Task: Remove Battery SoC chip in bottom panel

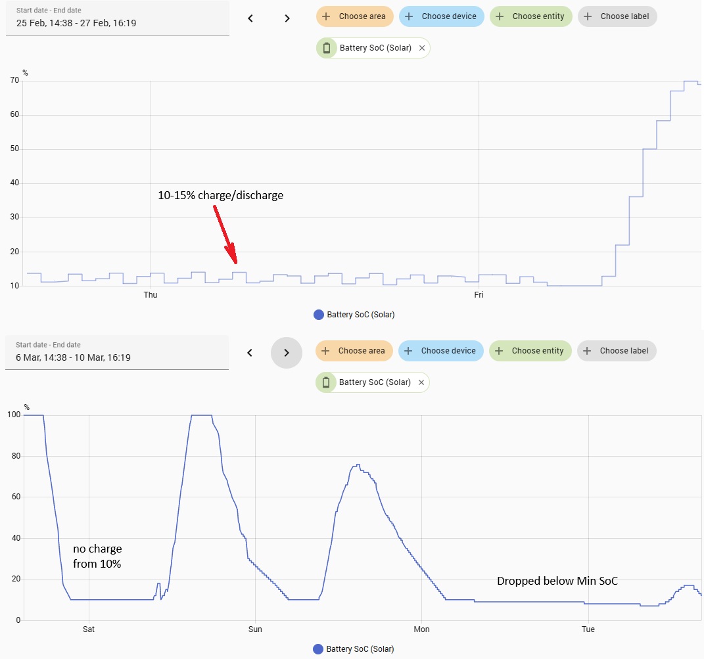Action: tap(421, 382)
